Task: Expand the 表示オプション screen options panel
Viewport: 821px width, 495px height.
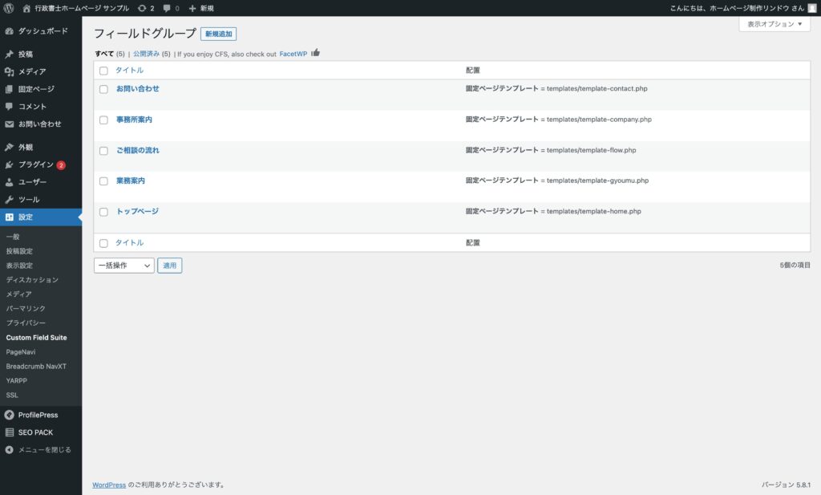Action: pyautogui.click(x=774, y=24)
